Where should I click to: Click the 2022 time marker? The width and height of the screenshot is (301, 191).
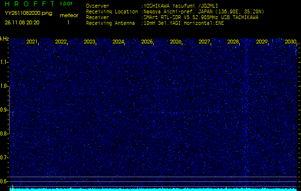tap(61, 42)
